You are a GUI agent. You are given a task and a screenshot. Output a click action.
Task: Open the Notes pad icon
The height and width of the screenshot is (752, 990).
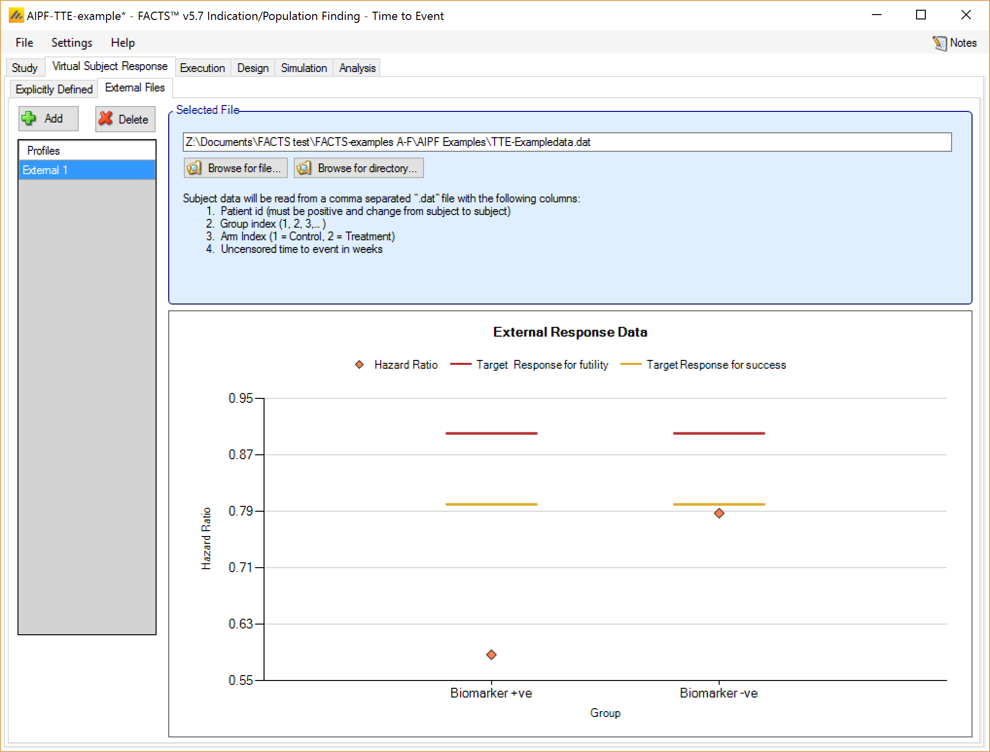click(x=939, y=43)
